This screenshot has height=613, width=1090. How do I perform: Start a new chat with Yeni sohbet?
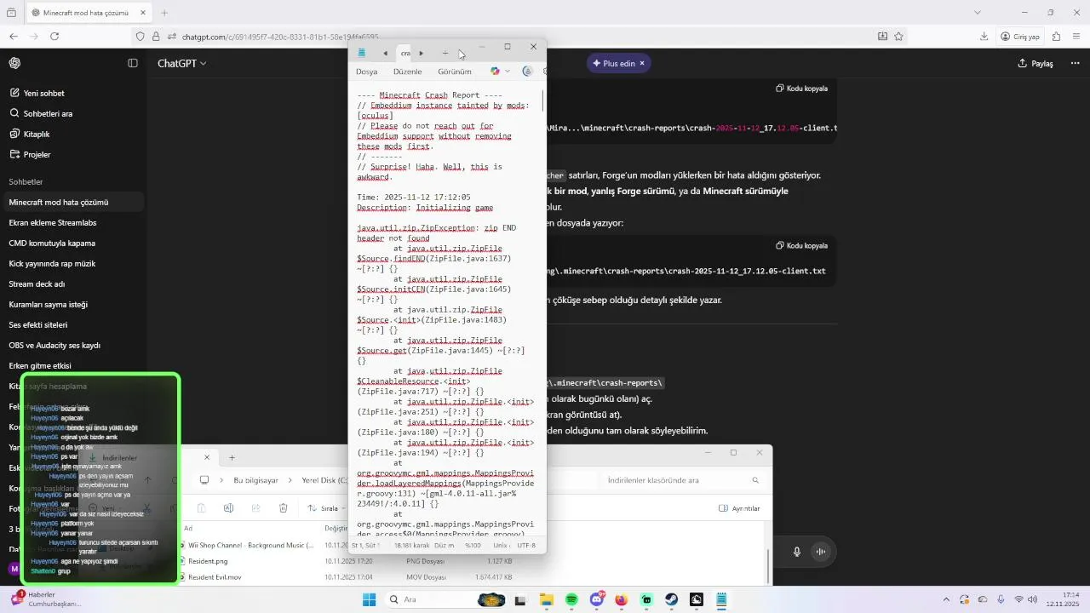pos(37,94)
